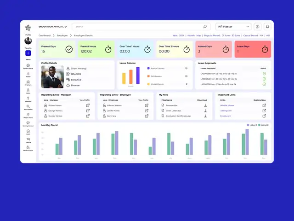The height and width of the screenshot is (221, 294).
Task: Click the approved status of leave LA000276
Action: [x=264, y=84]
